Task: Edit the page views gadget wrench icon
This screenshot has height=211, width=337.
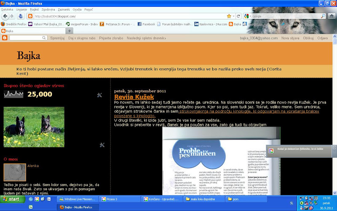Action: pyautogui.click(x=99, y=95)
